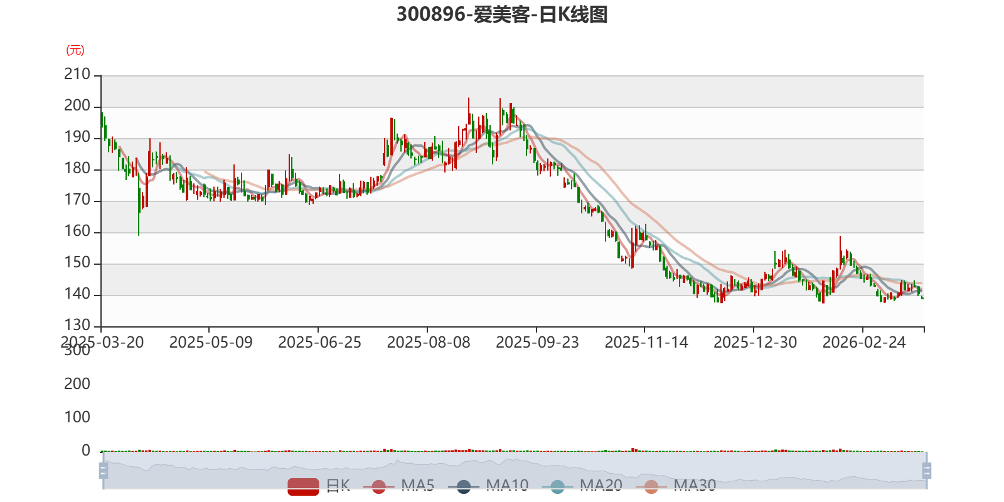Select the 2025-11-14 date axis label
This screenshot has height=502, width=1004.
tap(646, 343)
